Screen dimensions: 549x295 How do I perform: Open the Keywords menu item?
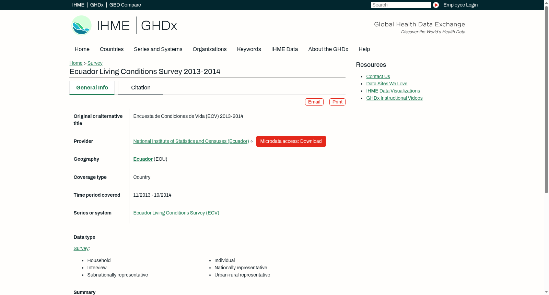(x=249, y=49)
